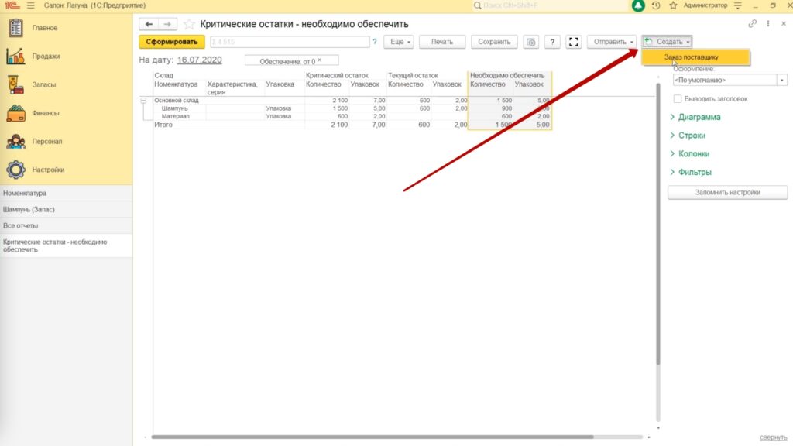Click the Администратор user name
793x446 pixels.
tap(705, 5)
